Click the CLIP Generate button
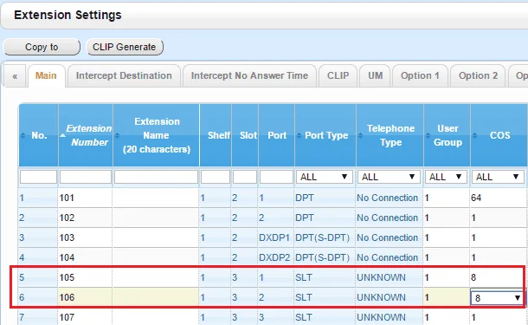The width and height of the screenshot is (528, 325). coord(125,47)
